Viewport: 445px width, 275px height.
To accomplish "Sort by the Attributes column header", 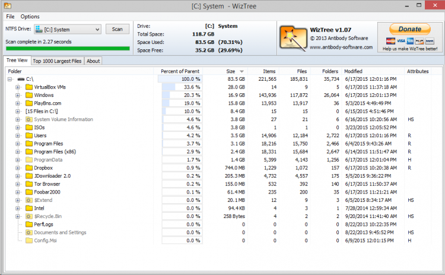I will click(x=418, y=71).
